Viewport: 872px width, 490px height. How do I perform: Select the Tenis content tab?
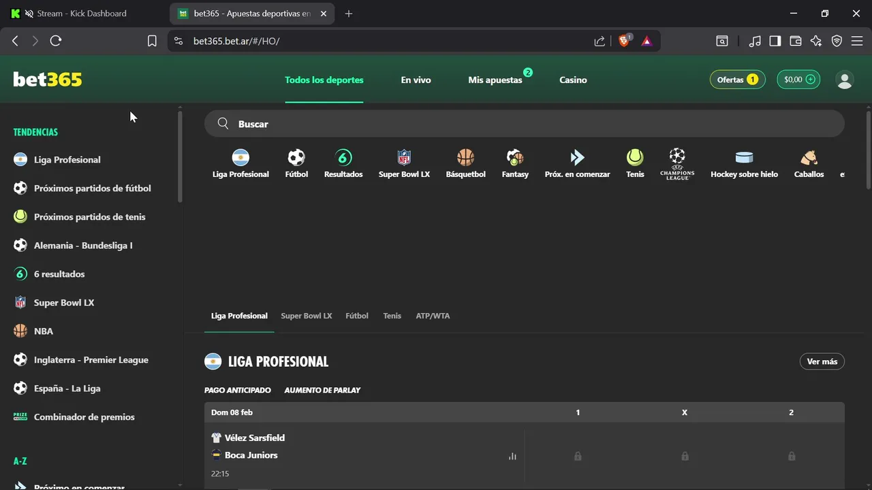pyautogui.click(x=392, y=316)
